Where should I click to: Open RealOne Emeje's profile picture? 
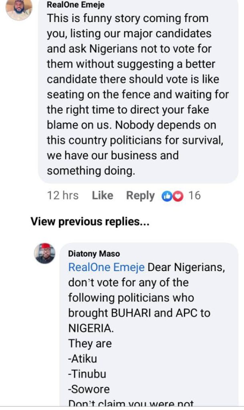pyautogui.click(x=19, y=9)
